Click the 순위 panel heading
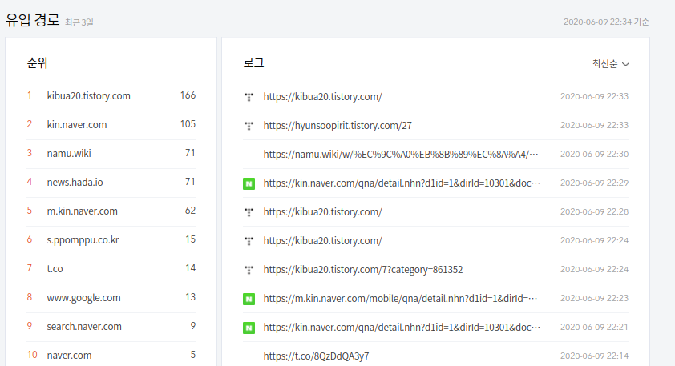This screenshot has width=675, height=366. click(x=37, y=63)
